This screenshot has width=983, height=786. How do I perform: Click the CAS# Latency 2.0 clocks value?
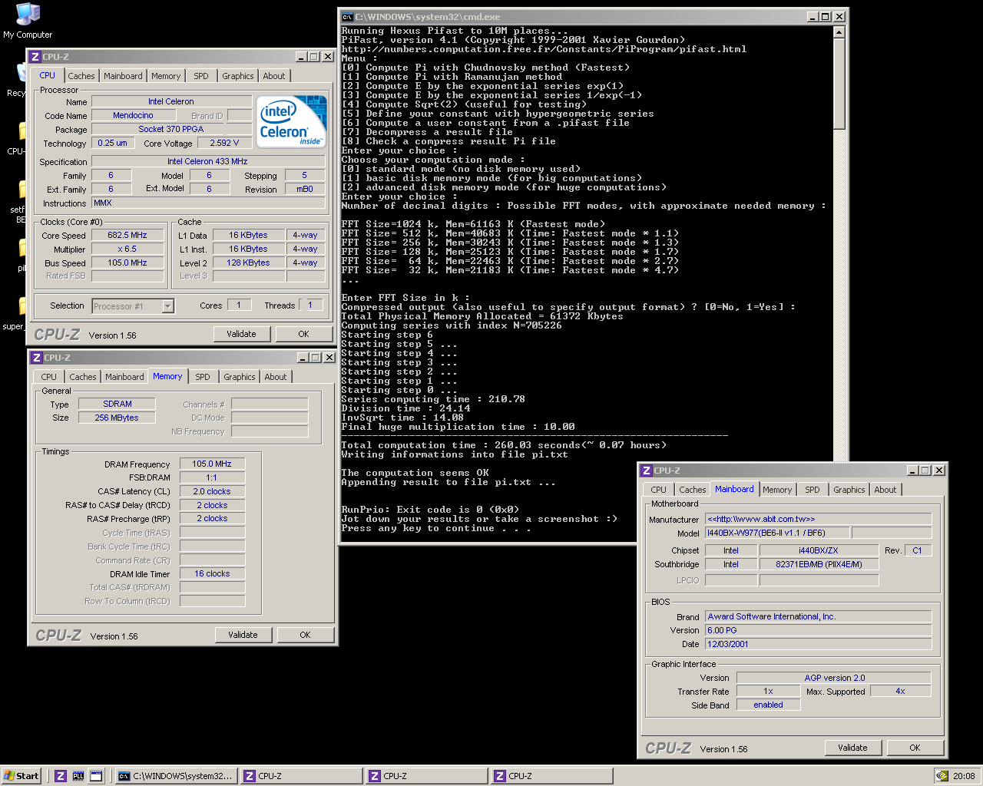tap(212, 491)
